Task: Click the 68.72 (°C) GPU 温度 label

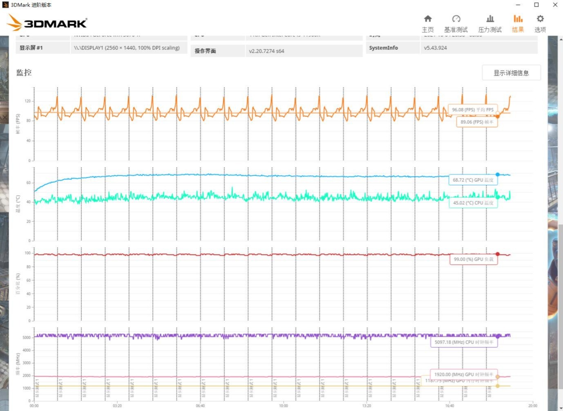Action: tap(473, 180)
